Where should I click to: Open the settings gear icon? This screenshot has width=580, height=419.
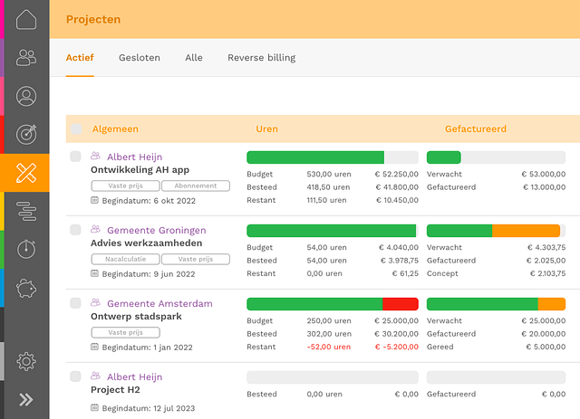pyautogui.click(x=26, y=361)
